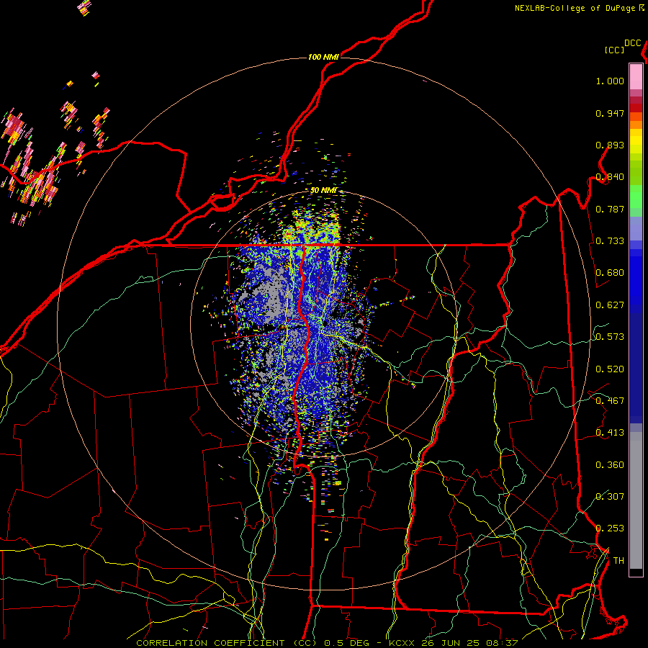Click the 0.520 scale value
Screen dimensions: 648x648
(610, 369)
